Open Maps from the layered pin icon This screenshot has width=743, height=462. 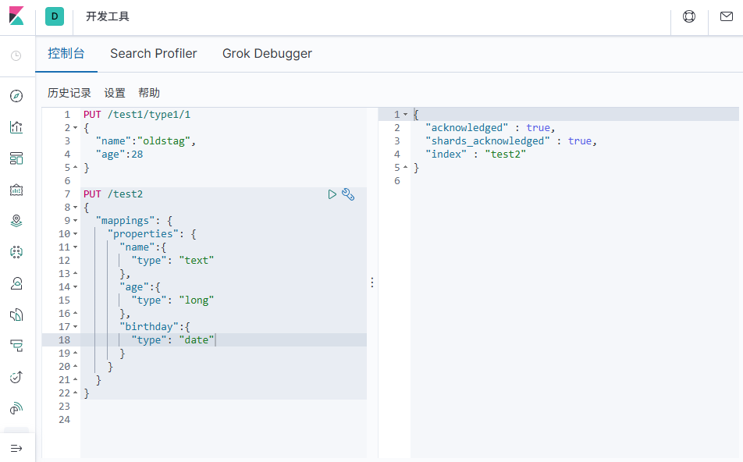16,221
